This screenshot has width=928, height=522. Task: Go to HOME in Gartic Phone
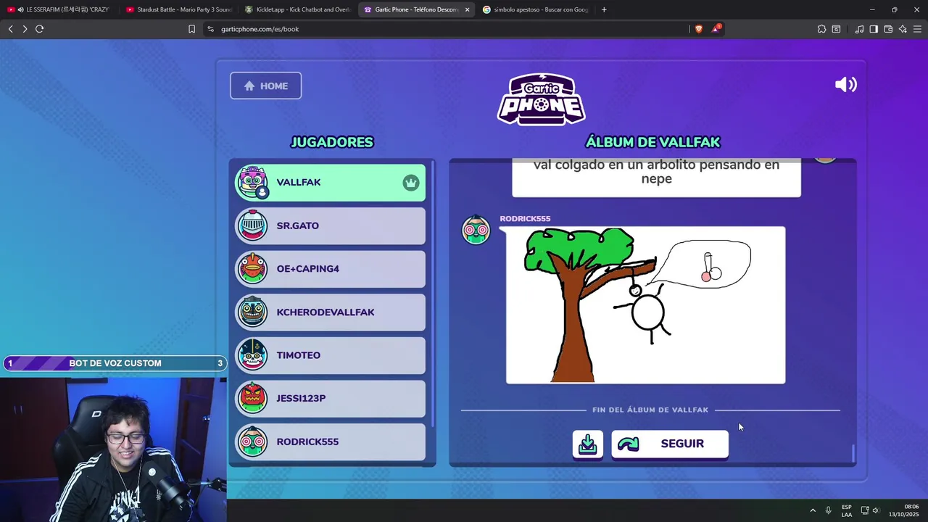(265, 86)
